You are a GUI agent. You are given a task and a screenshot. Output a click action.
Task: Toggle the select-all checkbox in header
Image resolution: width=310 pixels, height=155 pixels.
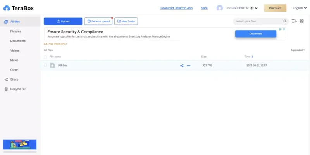tap(45, 57)
